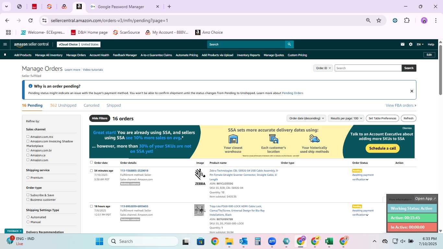Open a new browser tab with plus
Image resolution: width=443 pixels, height=249 pixels.
pos(169,6)
